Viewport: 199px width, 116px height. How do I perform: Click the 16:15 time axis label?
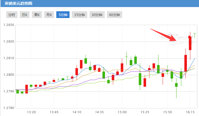(x=190, y=112)
